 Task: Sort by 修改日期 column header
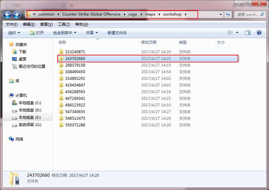(x=149, y=42)
